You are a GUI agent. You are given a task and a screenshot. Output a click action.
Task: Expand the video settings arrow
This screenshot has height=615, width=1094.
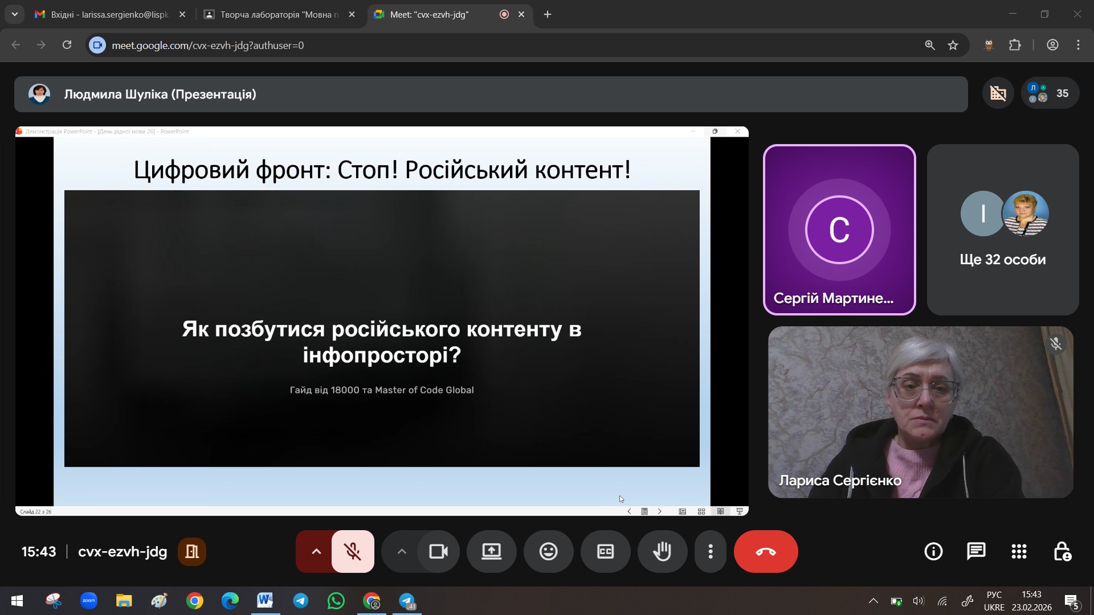[x=402, y=551]
